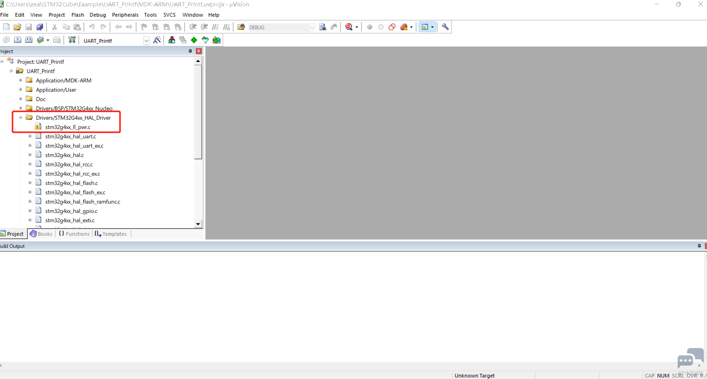Open Manage Run-Time Environment green diamond
Screen dimensions: 707x379
[x=194, y=40]
